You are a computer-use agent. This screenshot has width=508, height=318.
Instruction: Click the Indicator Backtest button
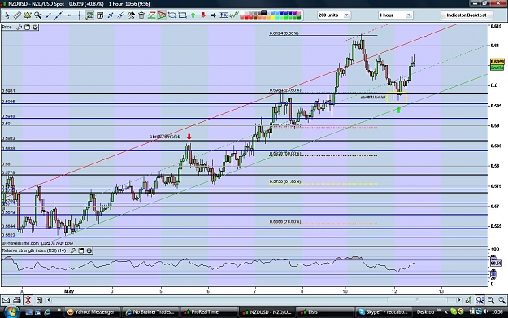coord(467,15)
